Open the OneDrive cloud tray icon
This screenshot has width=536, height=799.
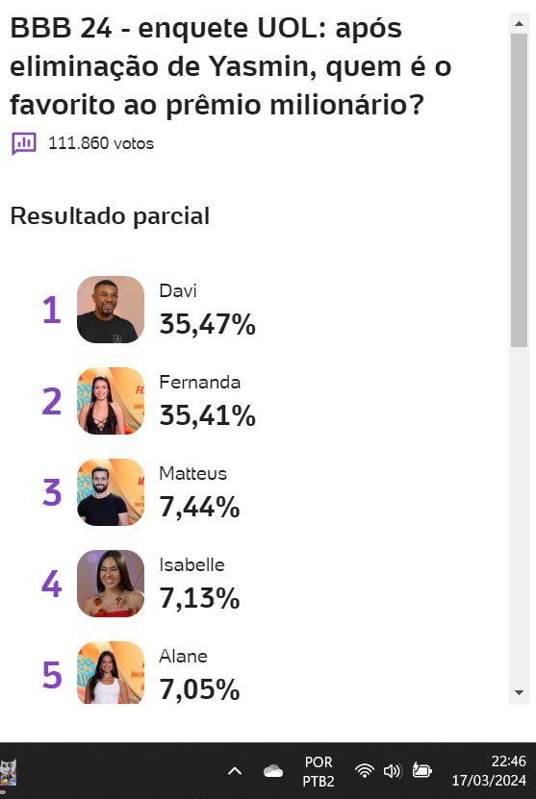(x=273, y=771)
